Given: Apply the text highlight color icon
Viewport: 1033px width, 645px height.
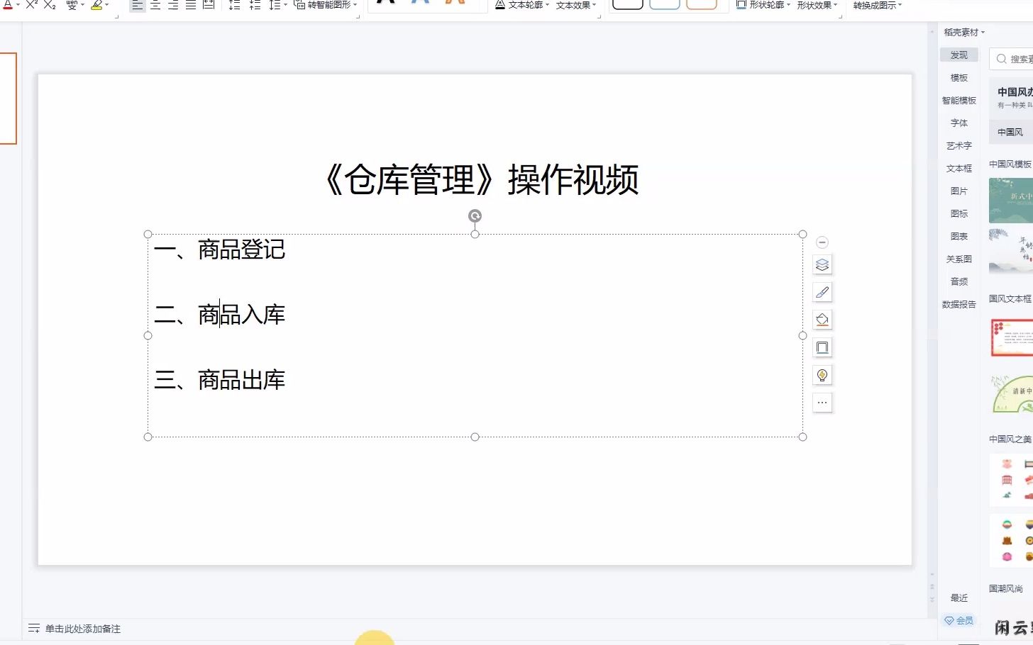Looking at the screenshot, I should point(98,6).
